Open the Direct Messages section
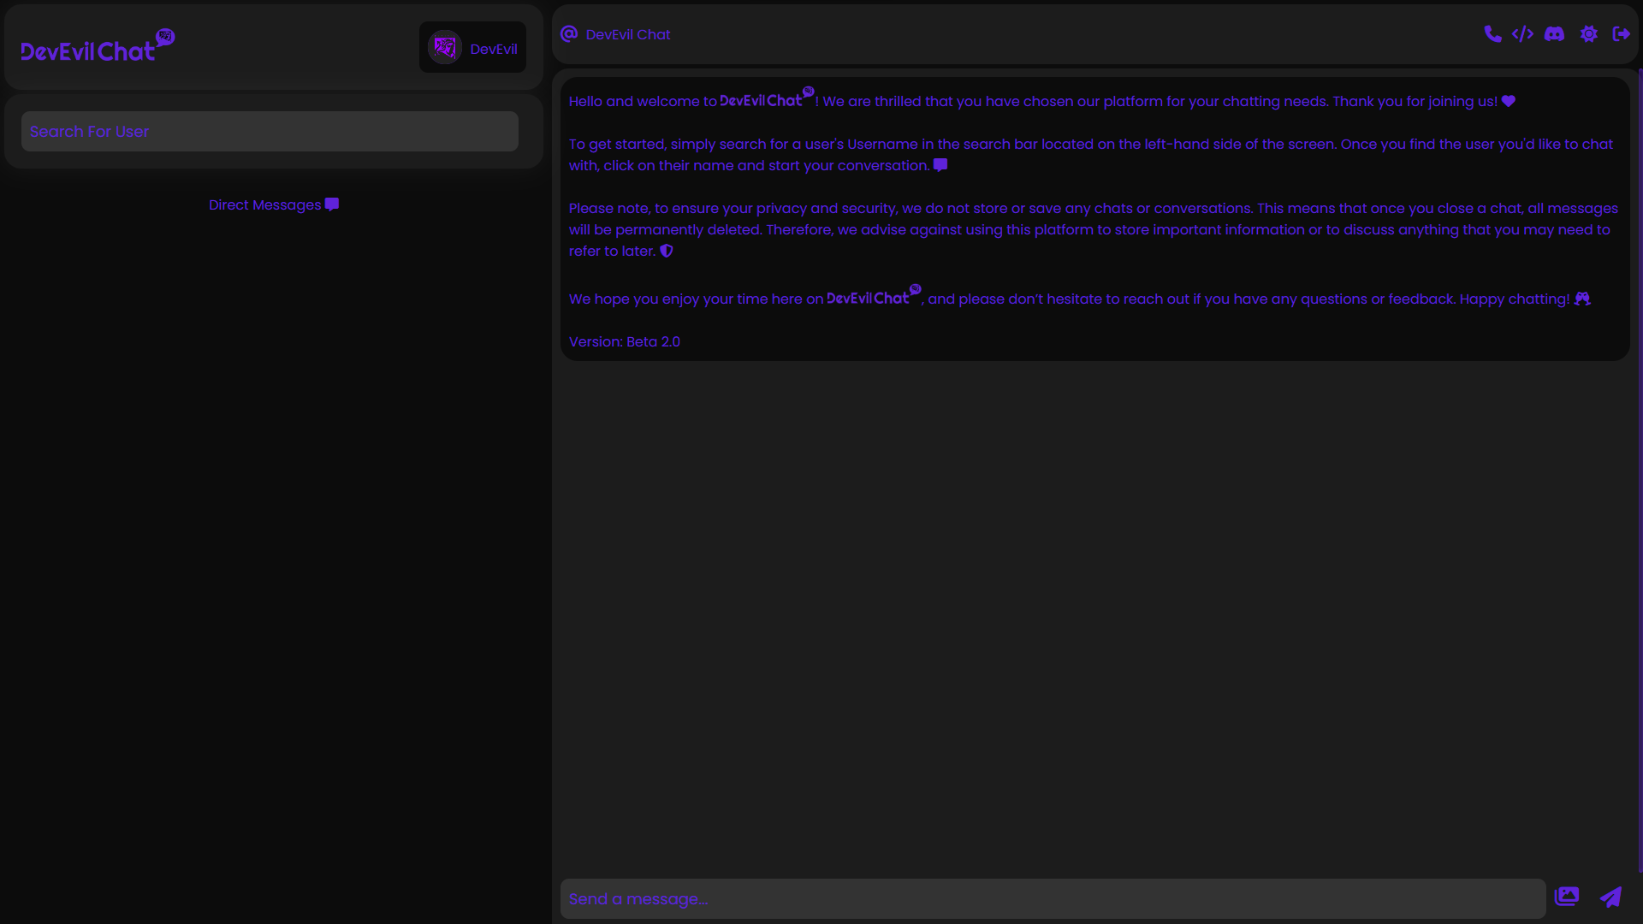Image resolution: width=1643 pixels, height=924 pixels. 264,204
